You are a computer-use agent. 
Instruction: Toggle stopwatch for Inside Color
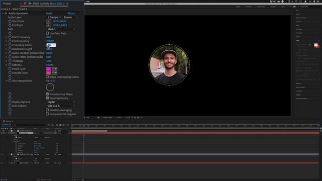point(10,69)
